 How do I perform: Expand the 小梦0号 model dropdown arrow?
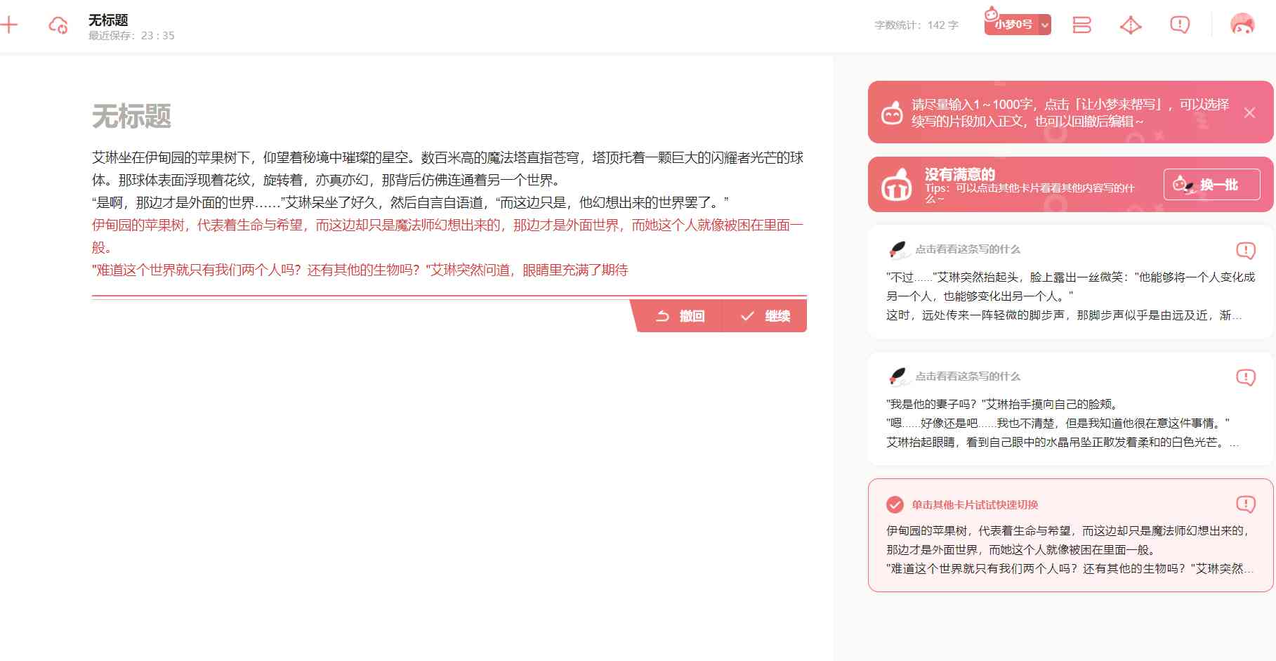point(1045,25)
